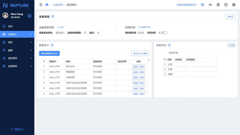
Task: Open the shopping bag icon in header
Action: pyautogui.click(x=218, y=5)
